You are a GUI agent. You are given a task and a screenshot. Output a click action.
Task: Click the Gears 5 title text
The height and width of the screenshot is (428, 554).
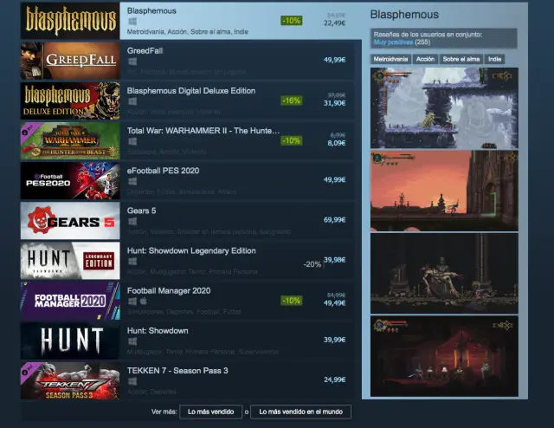click(x=141, y=211)
